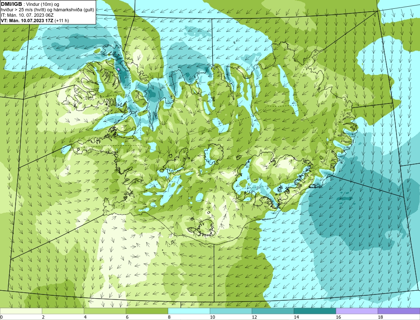This screenshot has height=320, width=420.
Task: Click the legend label 4
Action: (85, 317)
